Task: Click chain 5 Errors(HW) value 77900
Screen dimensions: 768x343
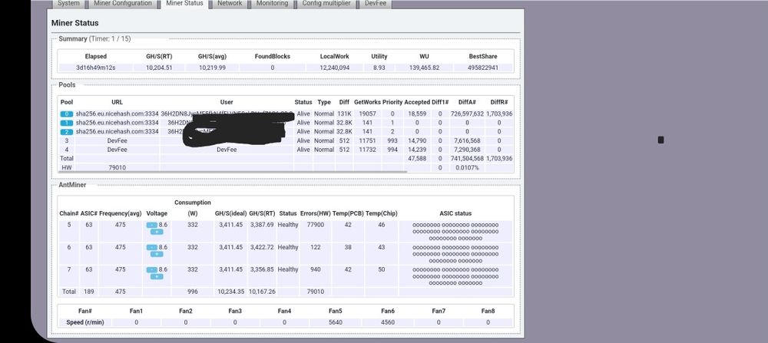Action: click(316, 225)
